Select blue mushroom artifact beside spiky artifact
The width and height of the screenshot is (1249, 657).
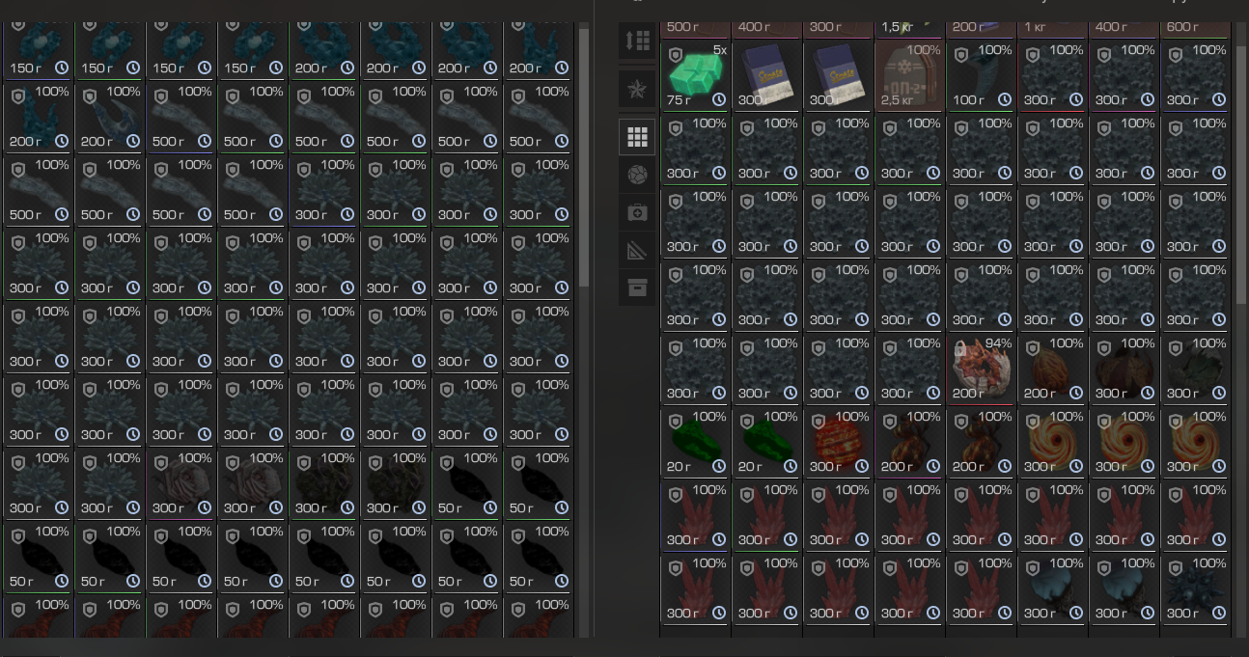[x=1124, y=589]
